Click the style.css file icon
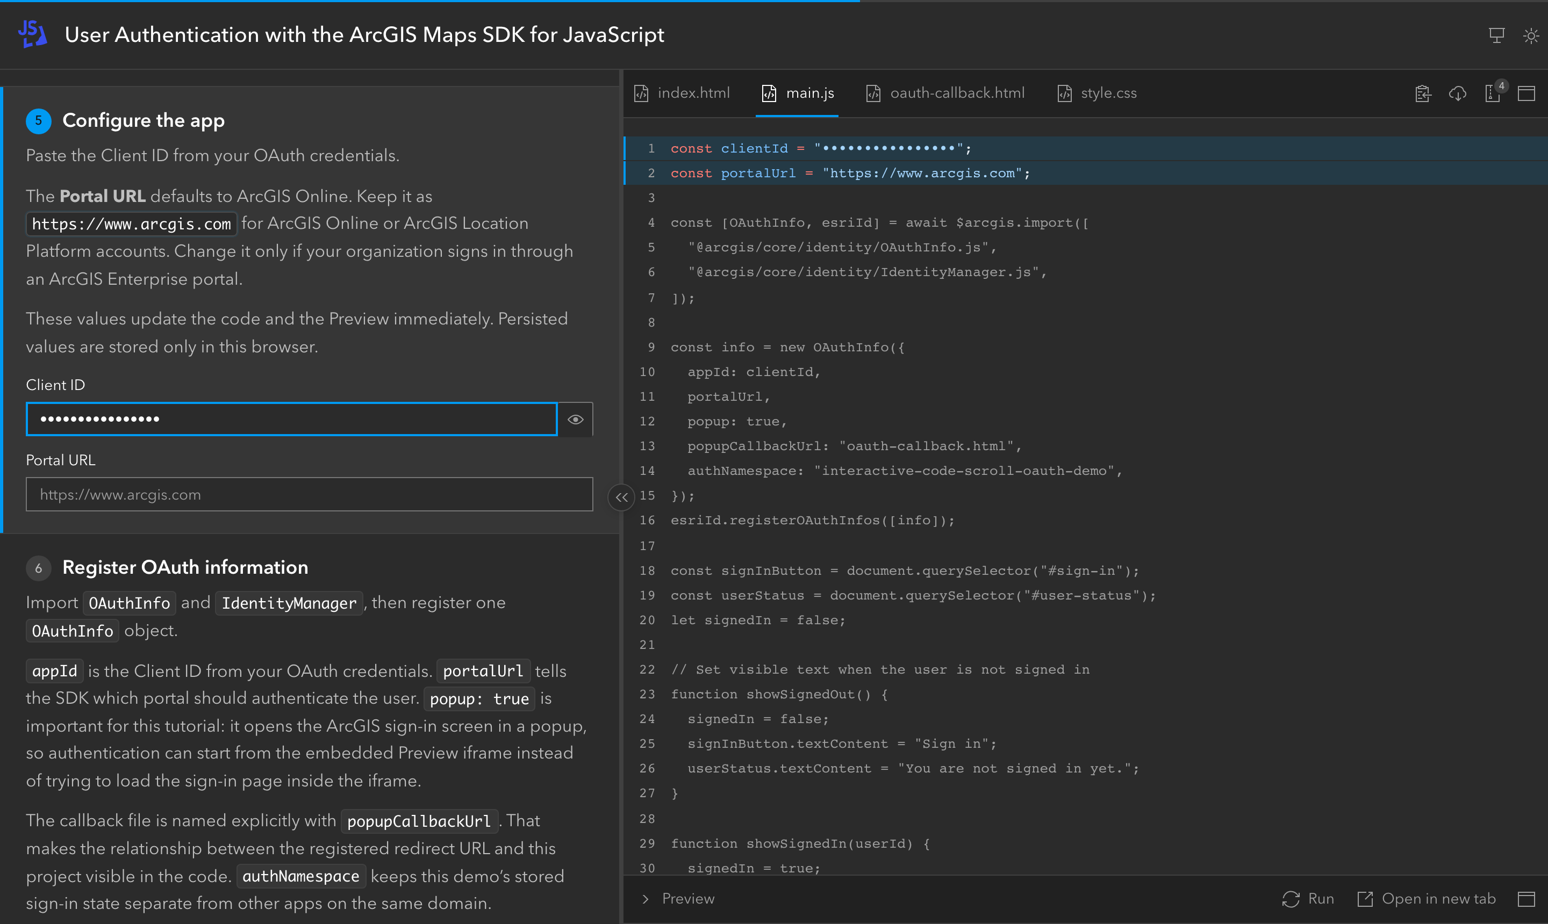Image resolution: width=1548 pixels, height=924 pixels. coord(1065,93)
